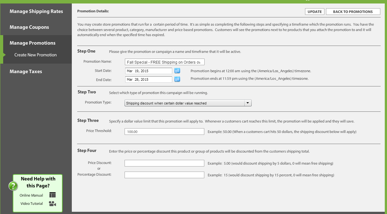The image size is (387, 214).
Task: Open the Online Manual link
Action: point(31,195)
